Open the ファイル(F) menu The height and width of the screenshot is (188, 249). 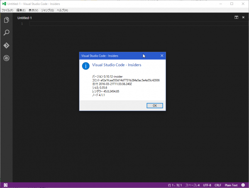[7, 10]
